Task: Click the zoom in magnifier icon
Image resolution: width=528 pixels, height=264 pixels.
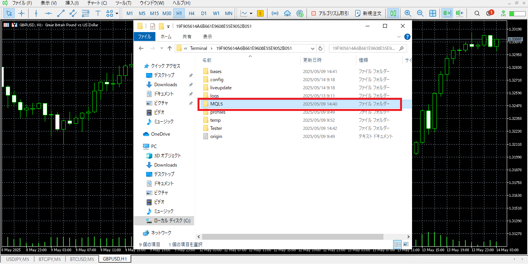Action: click(408, 13)
